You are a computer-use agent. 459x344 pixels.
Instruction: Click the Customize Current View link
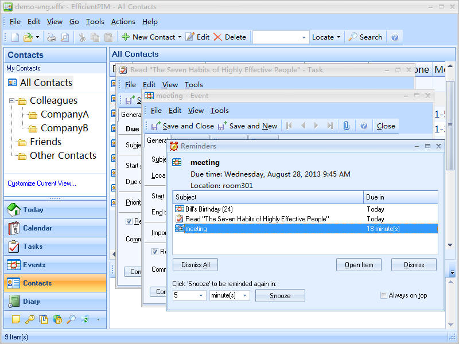(x=41, y=184)
